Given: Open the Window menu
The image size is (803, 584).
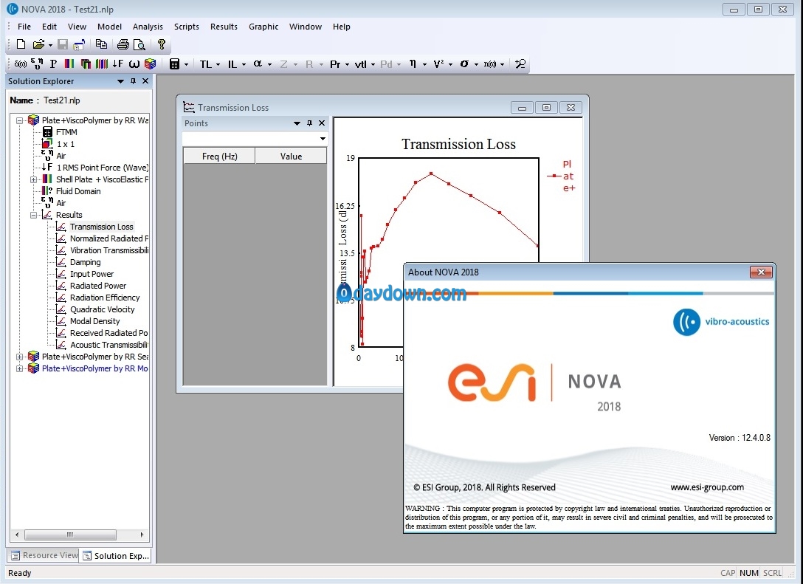Looking at the screenshot, I should [306, 27].
